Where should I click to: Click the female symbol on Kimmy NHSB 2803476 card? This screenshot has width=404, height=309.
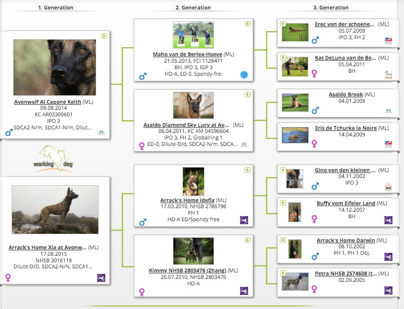point(142,291)
